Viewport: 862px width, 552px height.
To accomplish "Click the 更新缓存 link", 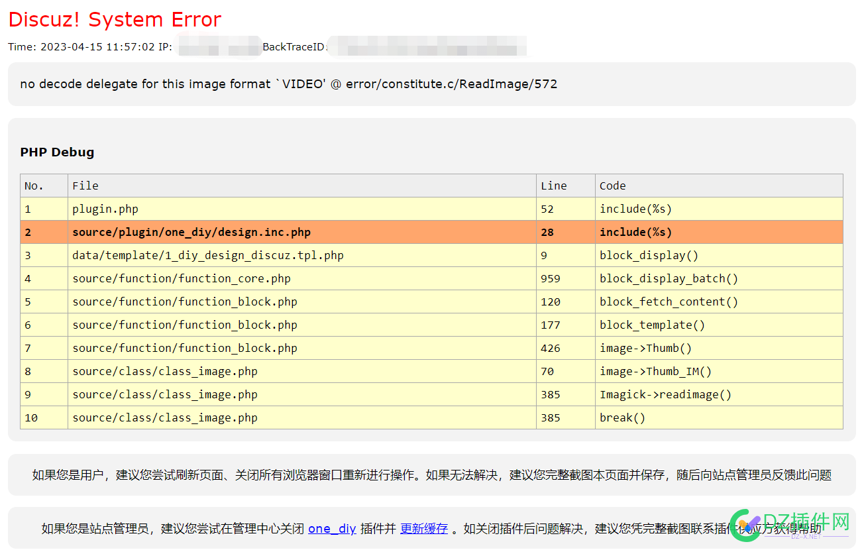I will click(424, 529).
